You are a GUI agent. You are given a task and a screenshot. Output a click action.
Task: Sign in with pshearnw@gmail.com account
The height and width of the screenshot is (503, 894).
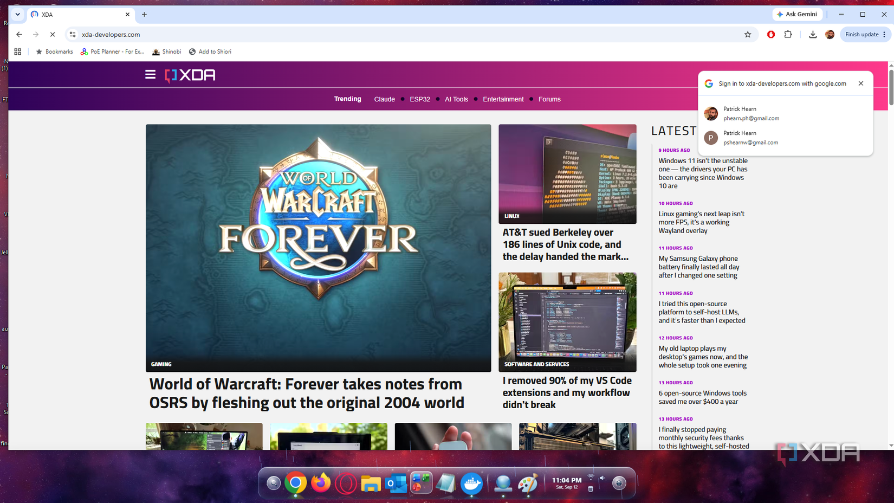coord(786,138)
